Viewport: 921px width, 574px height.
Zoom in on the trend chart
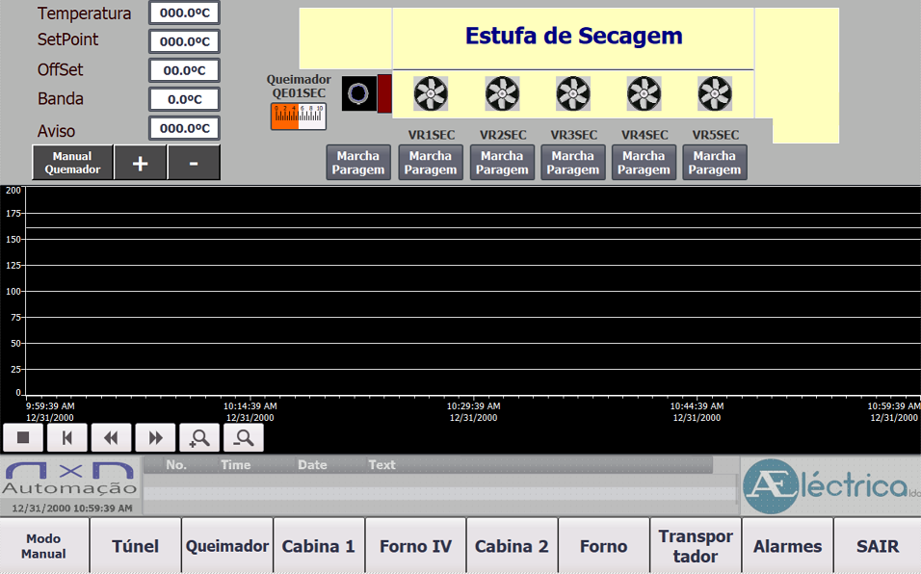pyautogui.click(x=199, y=438)
